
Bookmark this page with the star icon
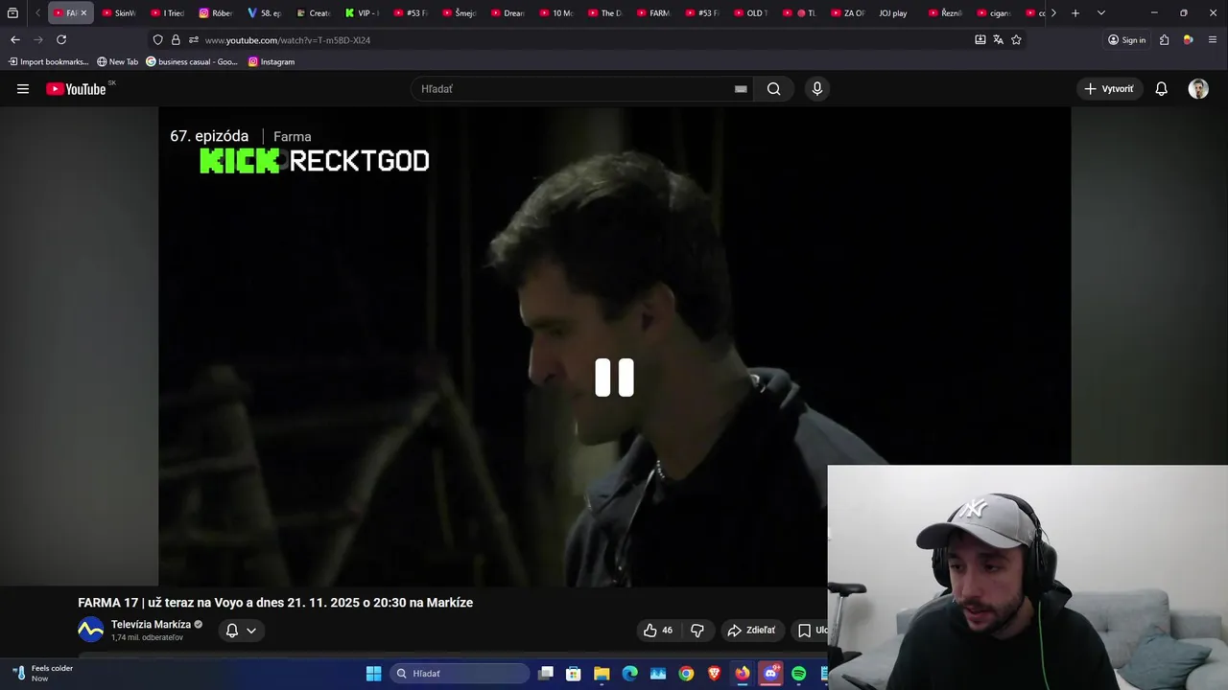[x=1016, y=39]
